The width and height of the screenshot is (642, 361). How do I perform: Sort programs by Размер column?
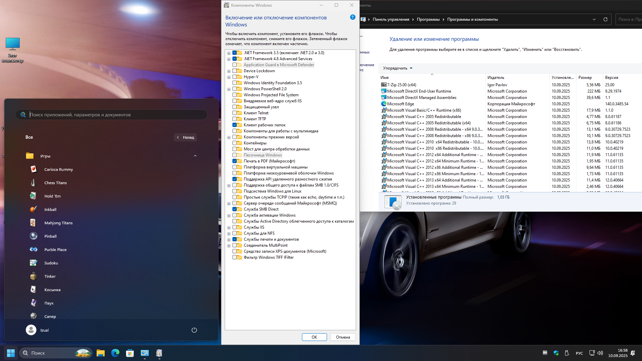click(x=589, y=77)
